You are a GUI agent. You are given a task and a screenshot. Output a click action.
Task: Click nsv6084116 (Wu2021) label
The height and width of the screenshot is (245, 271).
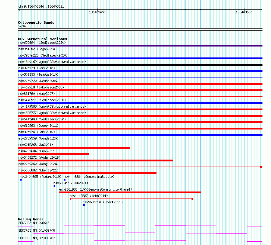71,183
